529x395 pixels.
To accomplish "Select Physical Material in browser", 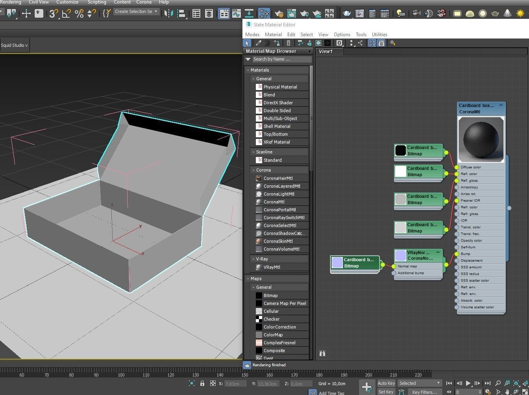I will point(280,87).
